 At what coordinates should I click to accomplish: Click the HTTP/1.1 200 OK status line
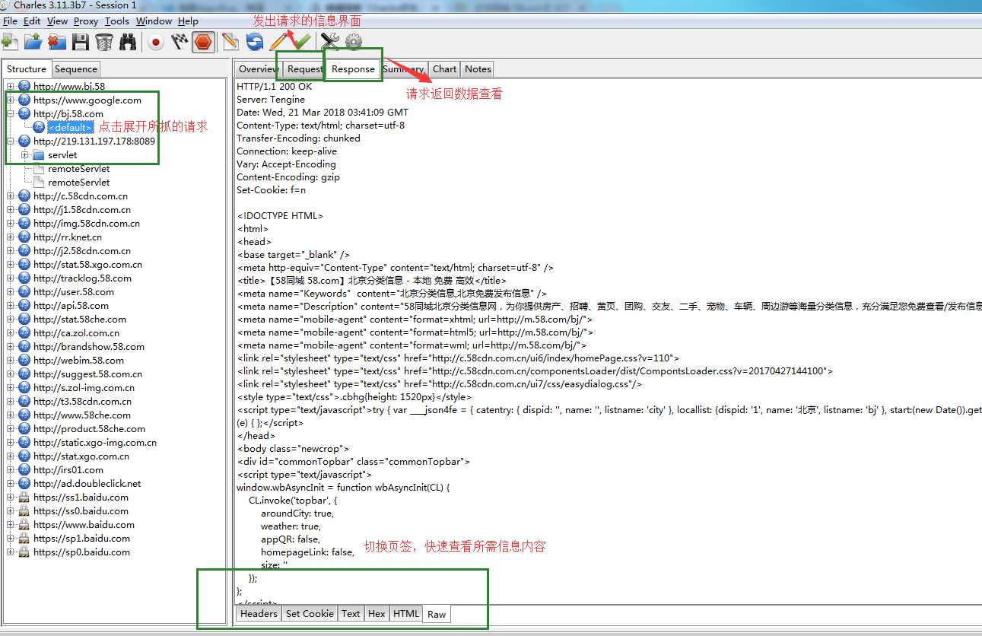point(274,87)
